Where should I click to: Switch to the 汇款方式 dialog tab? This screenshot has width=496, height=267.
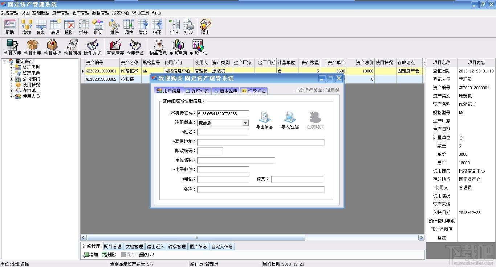click(253, 91)
